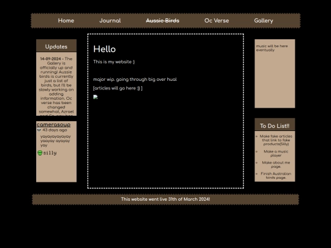This screenshot has height=248, width=331.
Task: Click the "silly" mood text
Action: [50, 153]
